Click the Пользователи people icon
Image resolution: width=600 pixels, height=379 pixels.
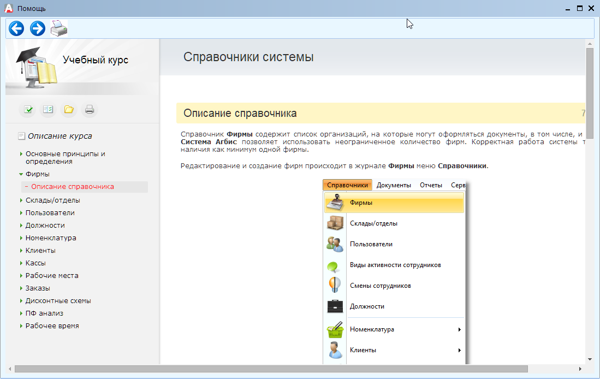click(335, 244)
